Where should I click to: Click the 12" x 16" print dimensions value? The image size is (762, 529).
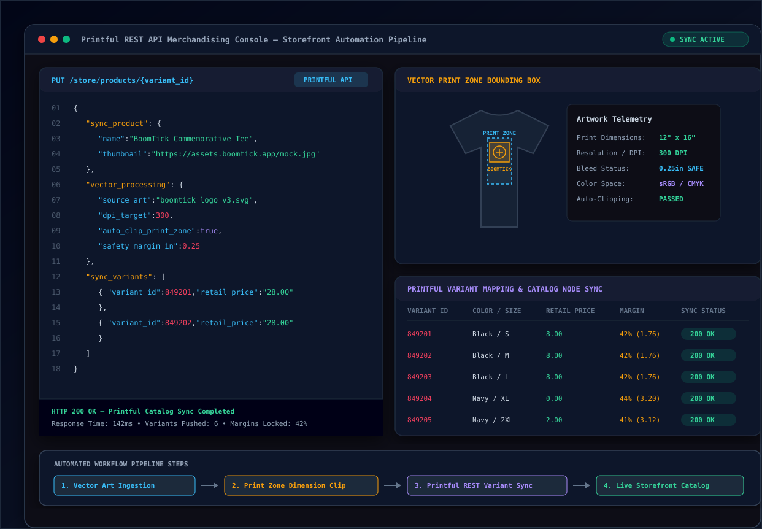[x=677, y=137]
